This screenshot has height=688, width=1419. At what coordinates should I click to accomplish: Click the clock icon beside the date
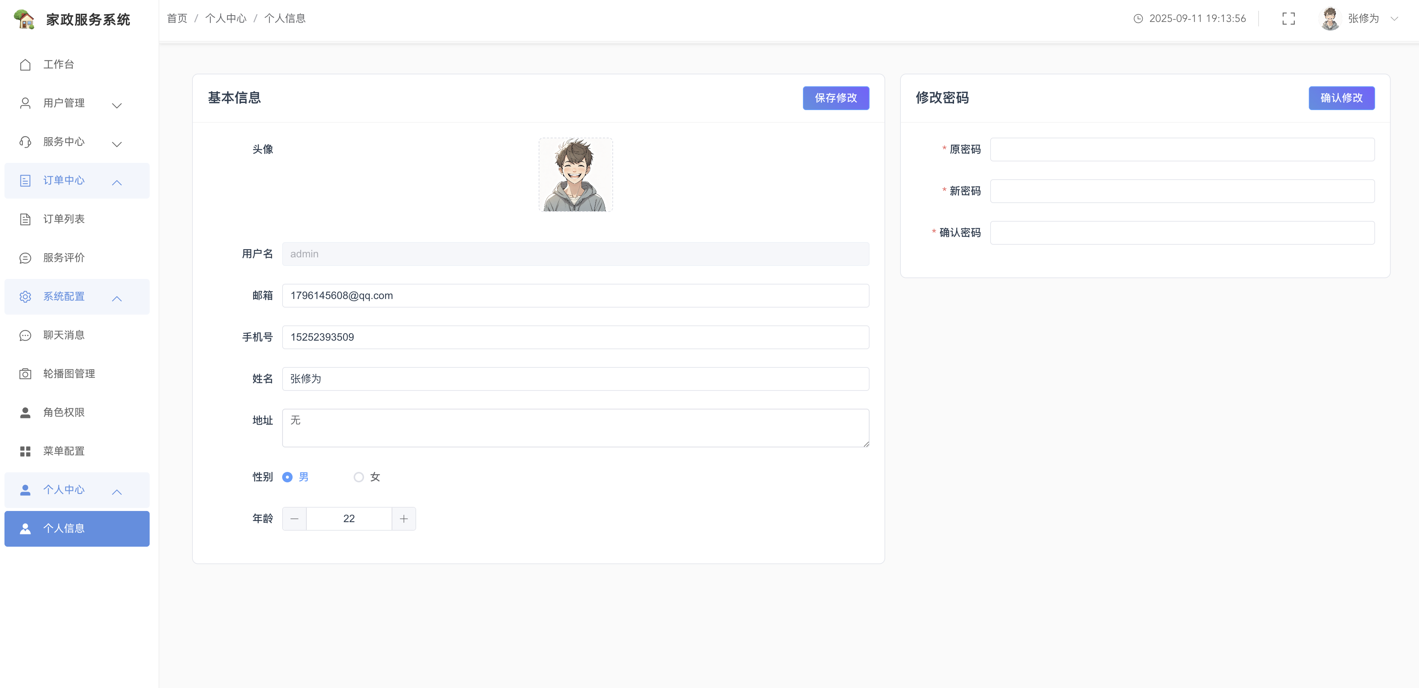coord(1138,19)
